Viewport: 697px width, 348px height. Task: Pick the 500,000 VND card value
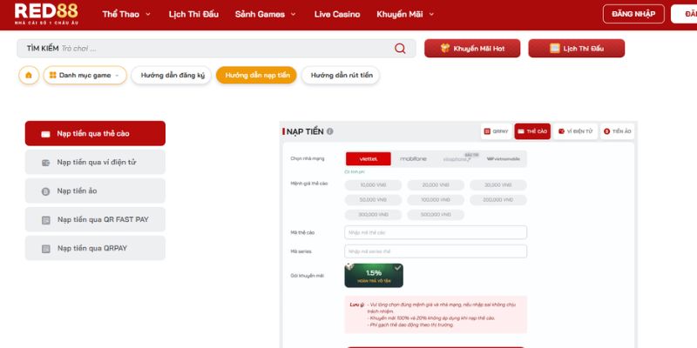(436, 215)
